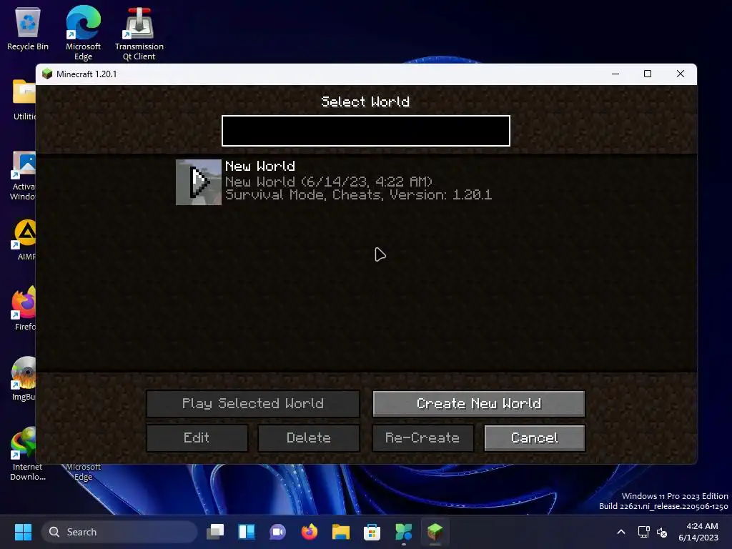Click the New World date line text
Viewport: 732px width, 549px height.
pyautogui.click(x=329, y=181)
